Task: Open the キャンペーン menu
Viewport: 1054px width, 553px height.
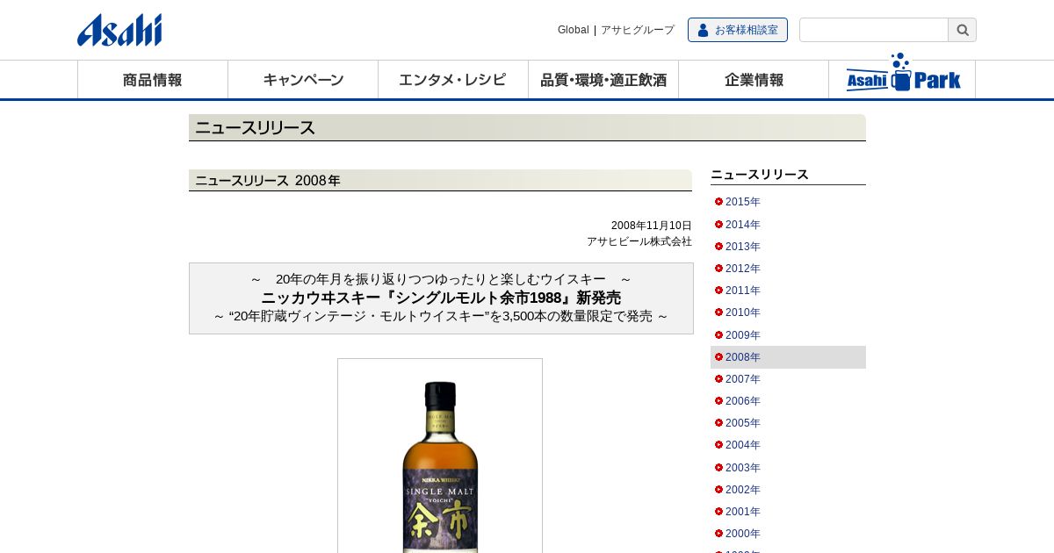Action: tap(303, 80)
